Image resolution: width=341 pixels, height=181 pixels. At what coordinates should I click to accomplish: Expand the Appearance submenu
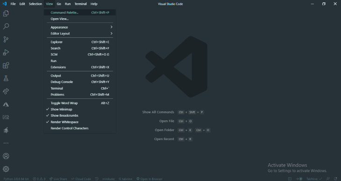pyautogui.click(x=80, y=27)
